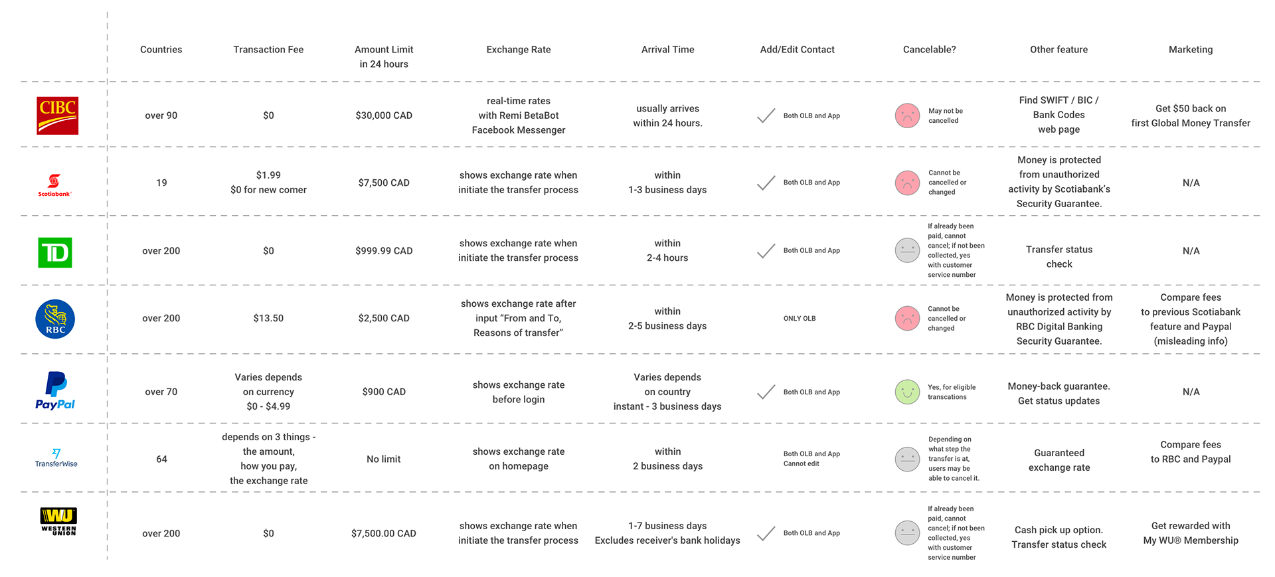Click the Marketing column header
1275x577 pixels.
pos(1191,49)
